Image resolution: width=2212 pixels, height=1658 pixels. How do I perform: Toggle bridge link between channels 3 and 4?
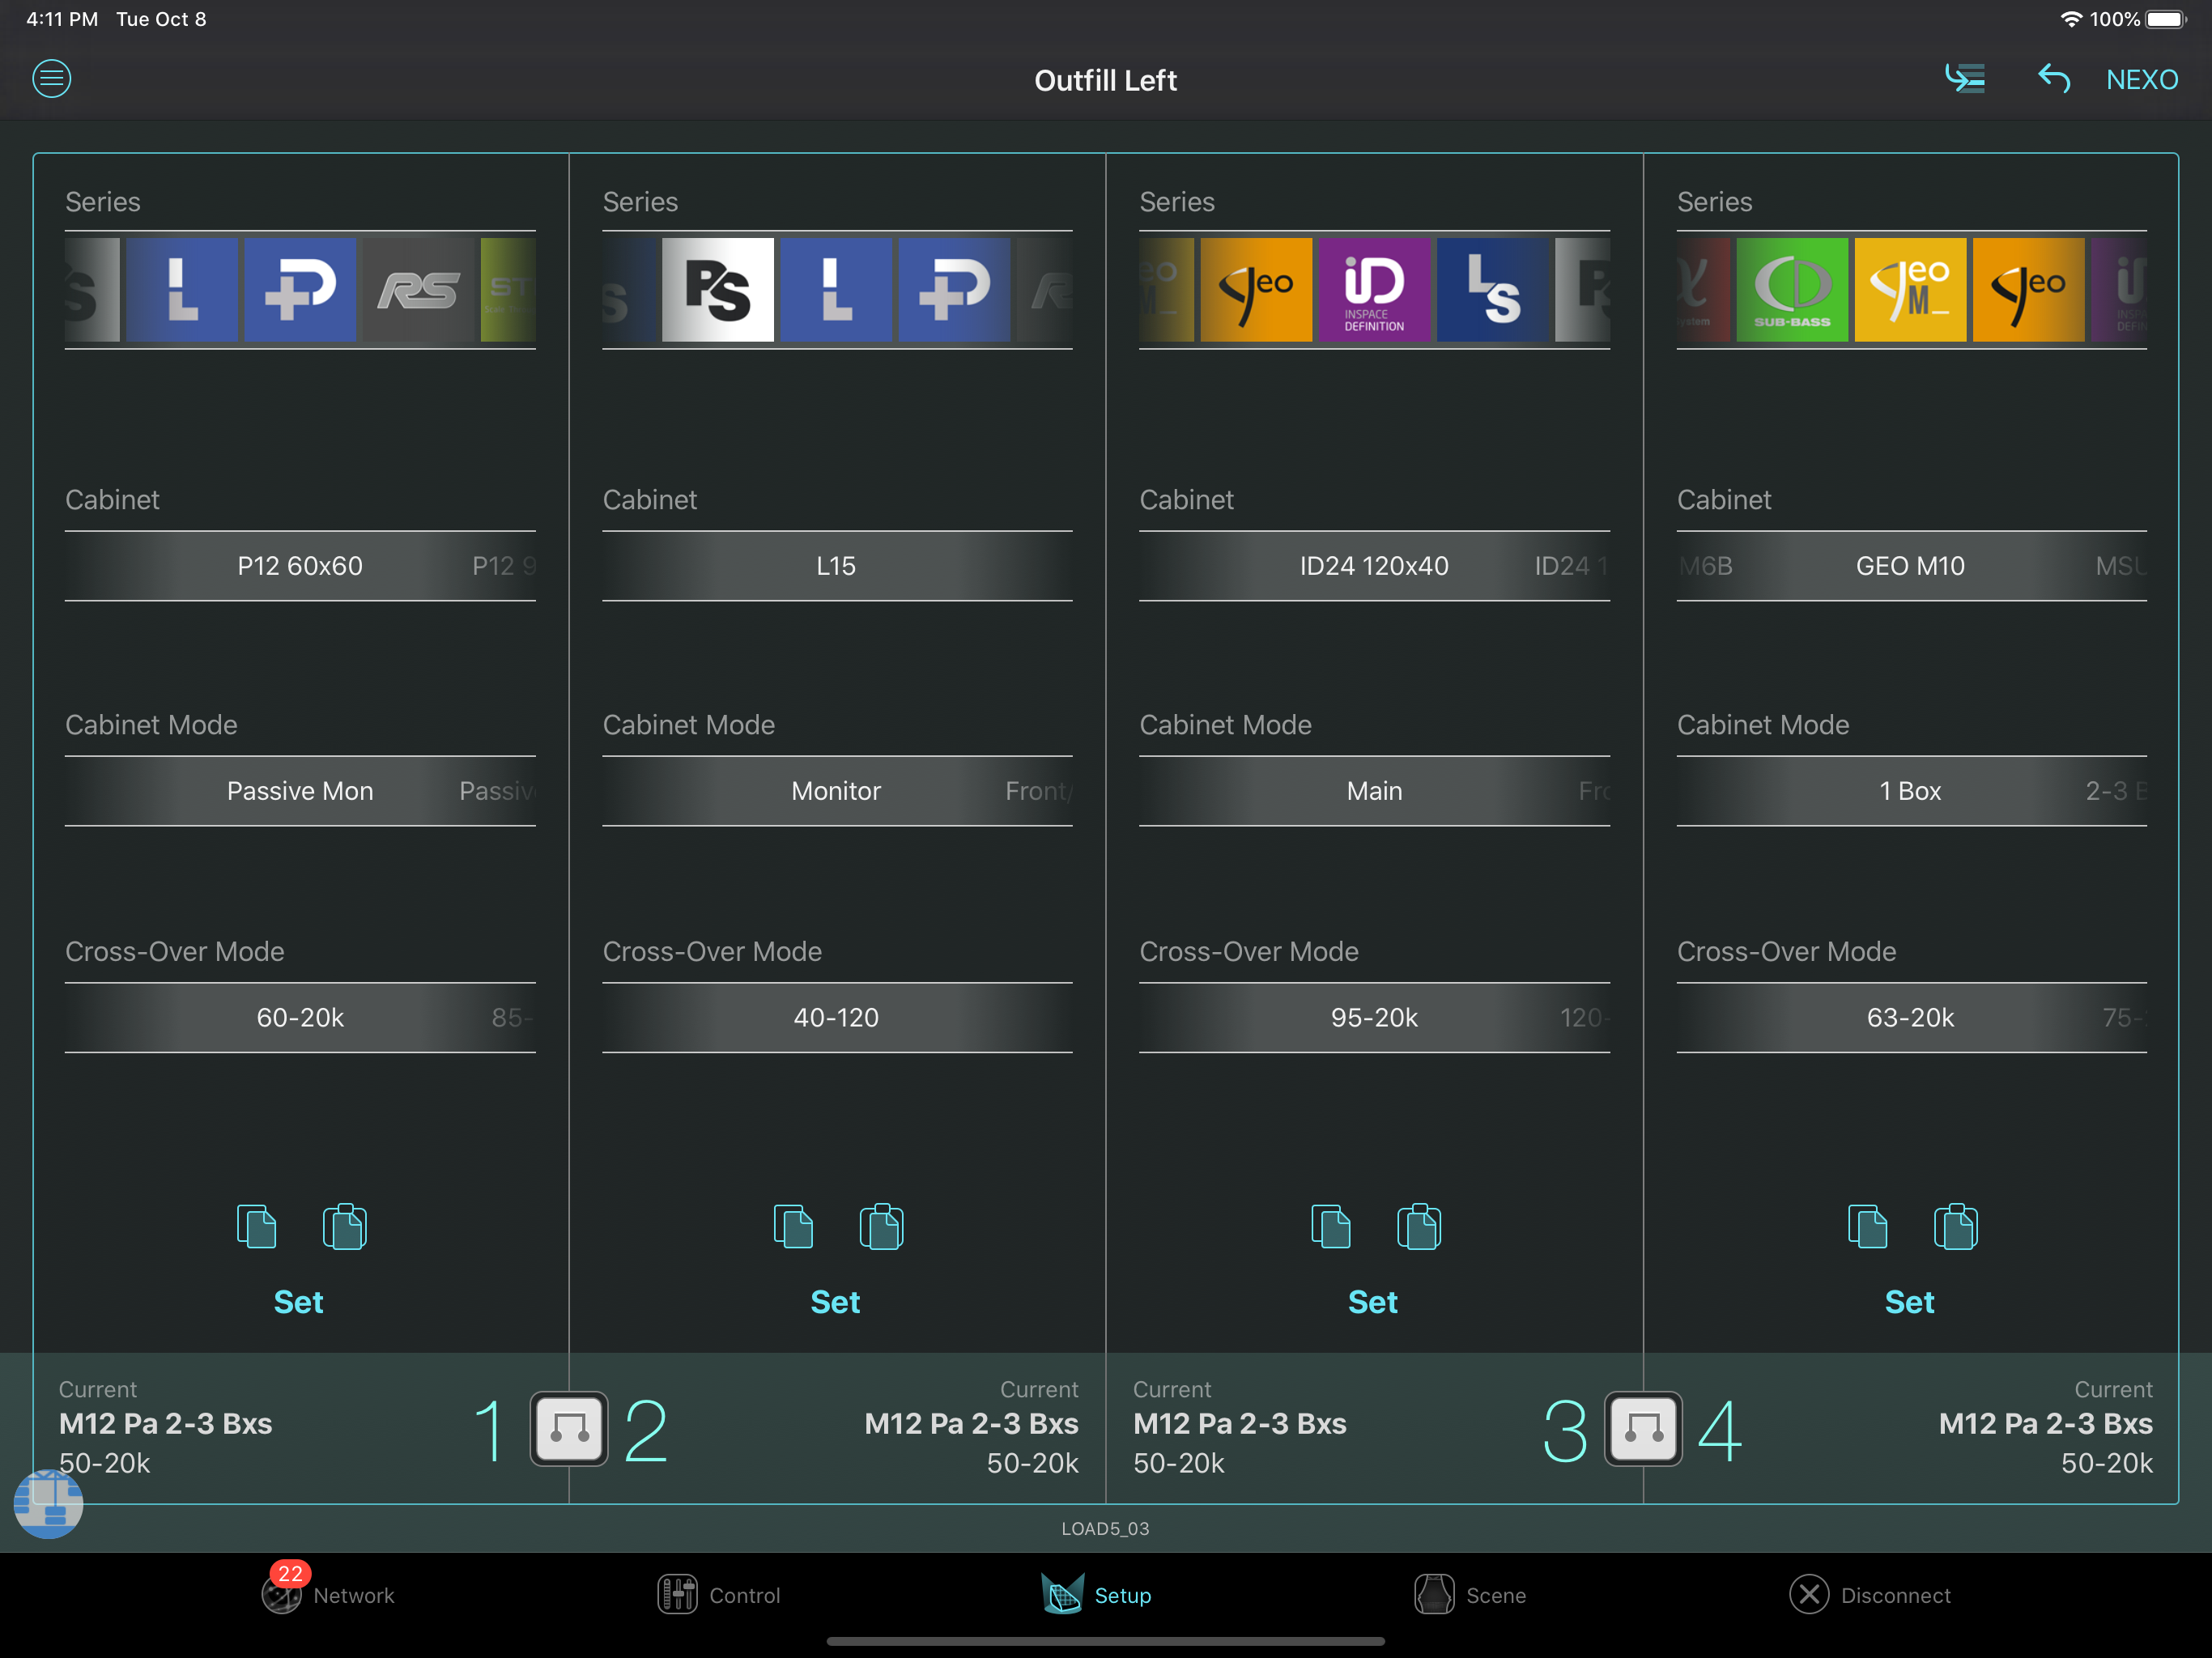[1643, 1428]
